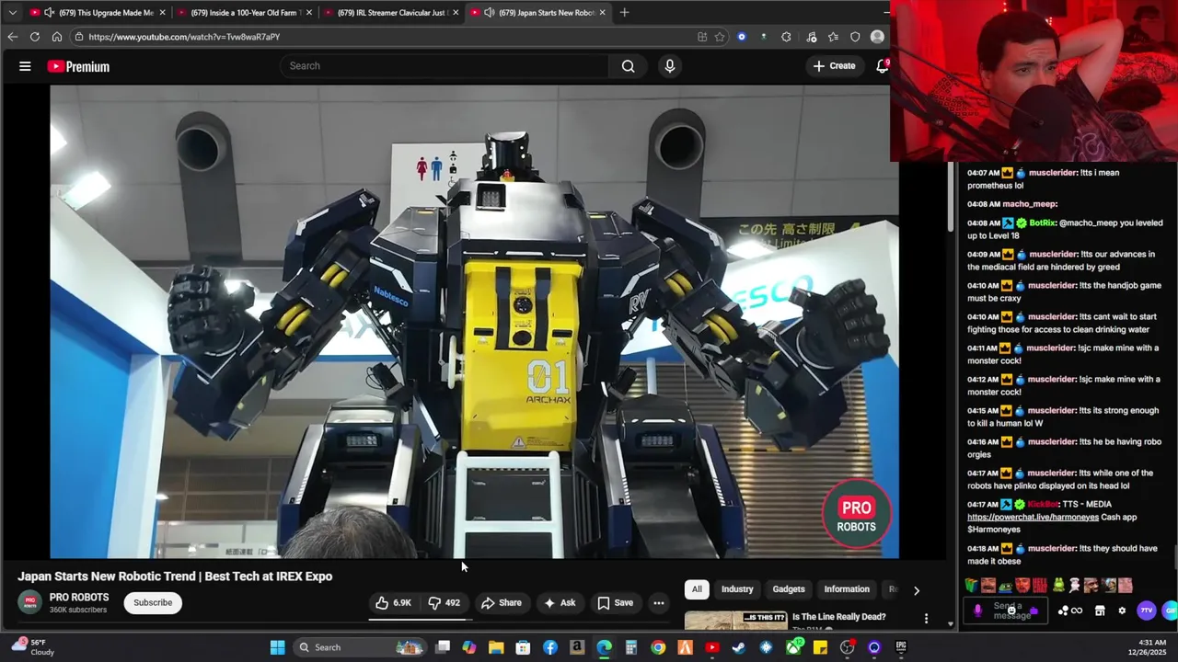Open Calculator from the taskbar

point(631,647)
